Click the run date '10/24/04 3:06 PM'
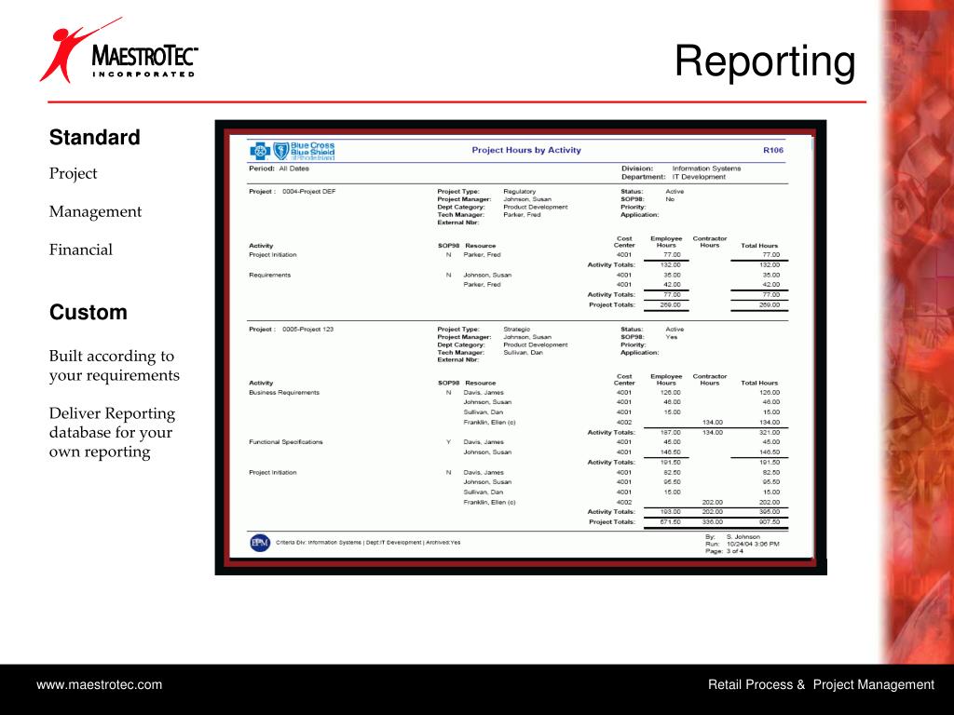The height and width of the screenshot is (715, 954). point(753,544)
